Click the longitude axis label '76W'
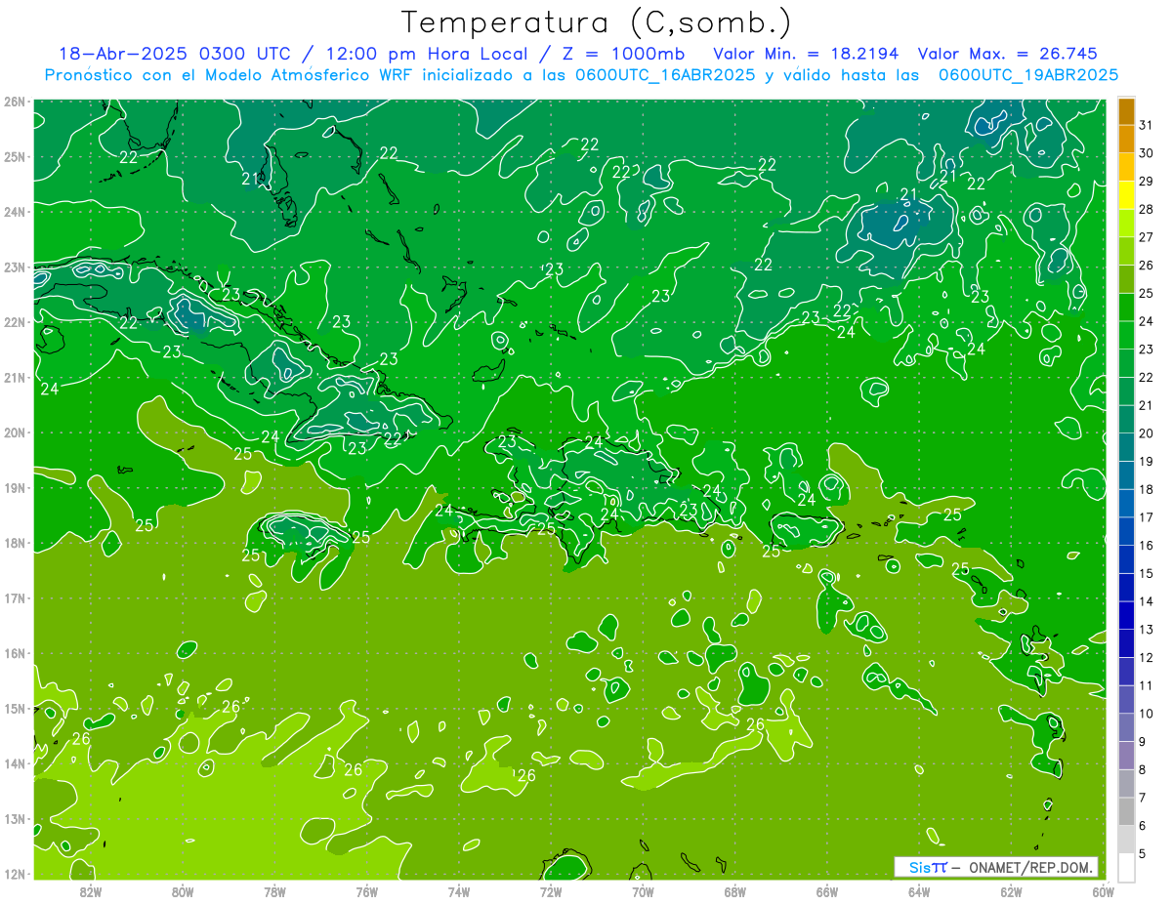This screenshot has width=1172, height=905. coord(366,891)
